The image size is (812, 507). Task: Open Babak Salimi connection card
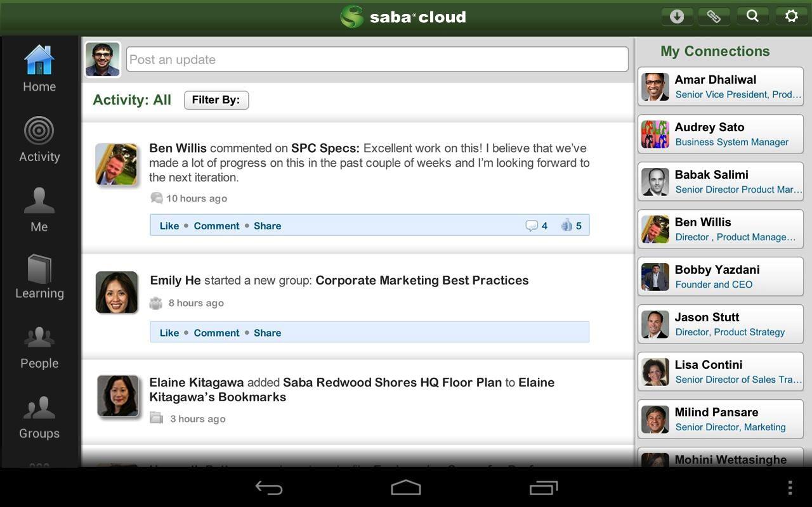(721, 181)
